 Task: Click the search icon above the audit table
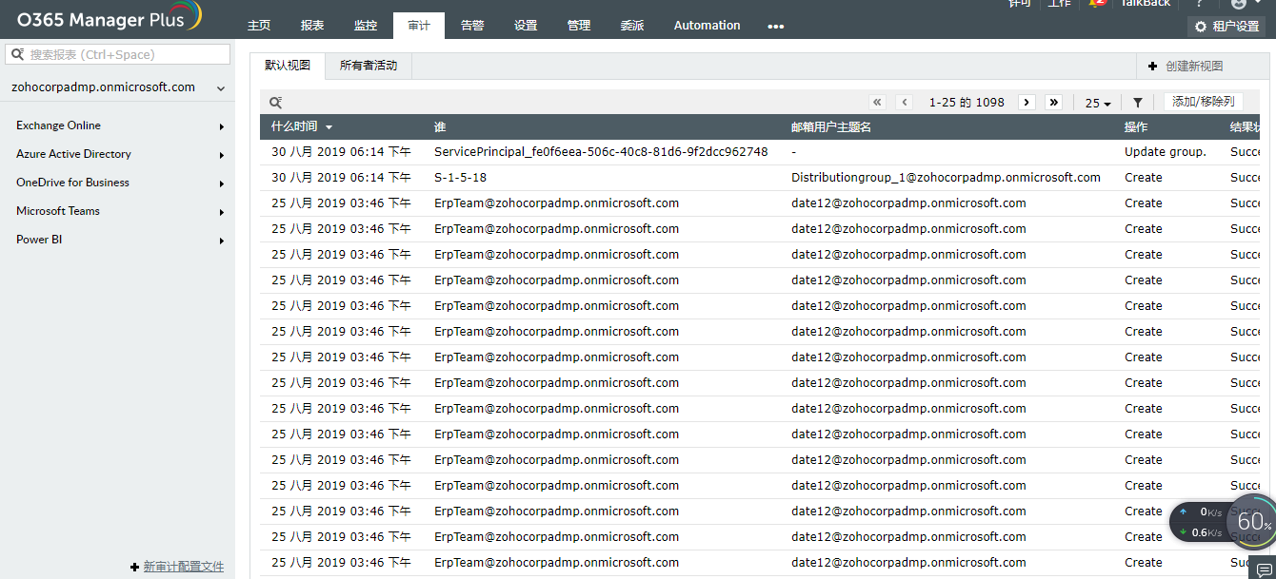click(275, 103)
